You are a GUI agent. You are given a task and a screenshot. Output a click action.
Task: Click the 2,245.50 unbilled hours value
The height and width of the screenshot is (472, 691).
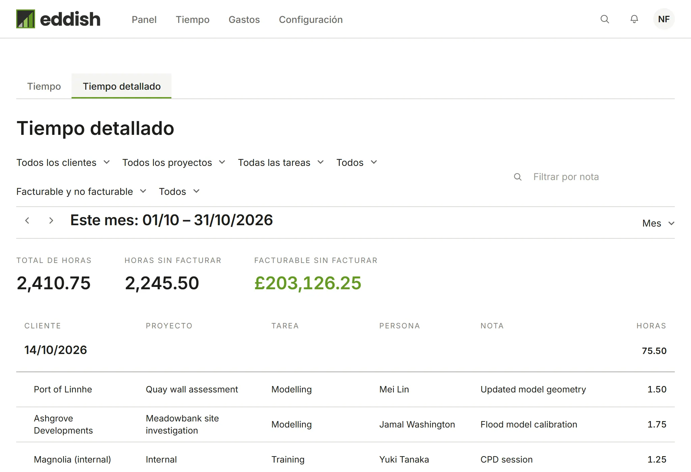point(162,283)
